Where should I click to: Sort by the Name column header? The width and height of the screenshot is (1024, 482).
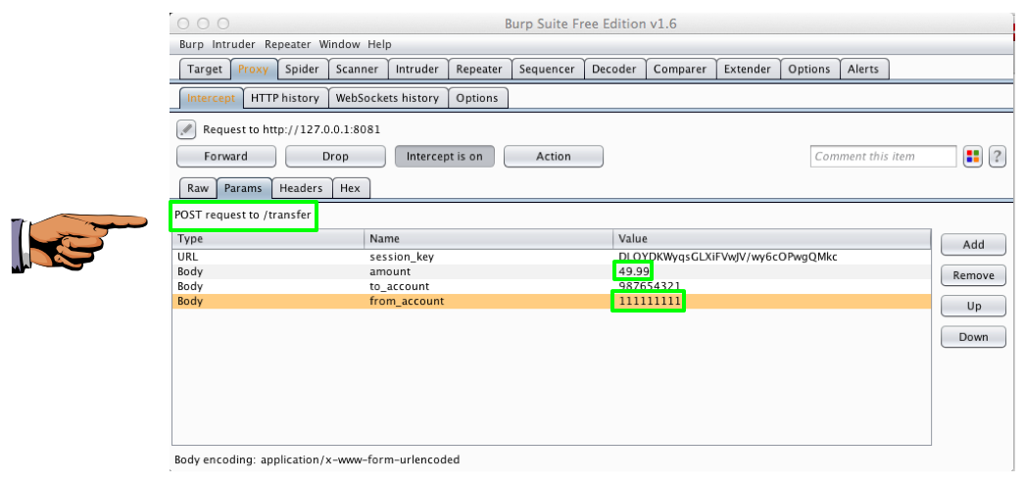click(489, 239)
